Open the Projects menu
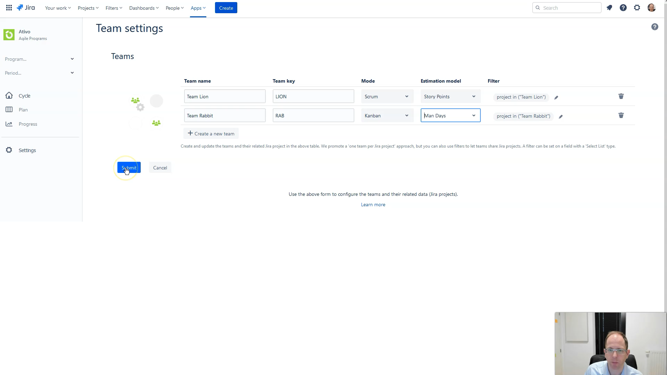 click(88, 8)
